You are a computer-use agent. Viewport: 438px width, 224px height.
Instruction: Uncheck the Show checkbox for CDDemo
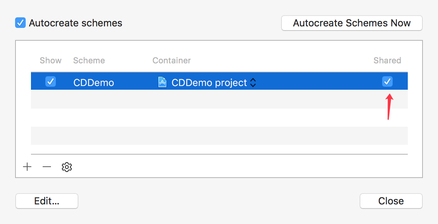(51, 81)
